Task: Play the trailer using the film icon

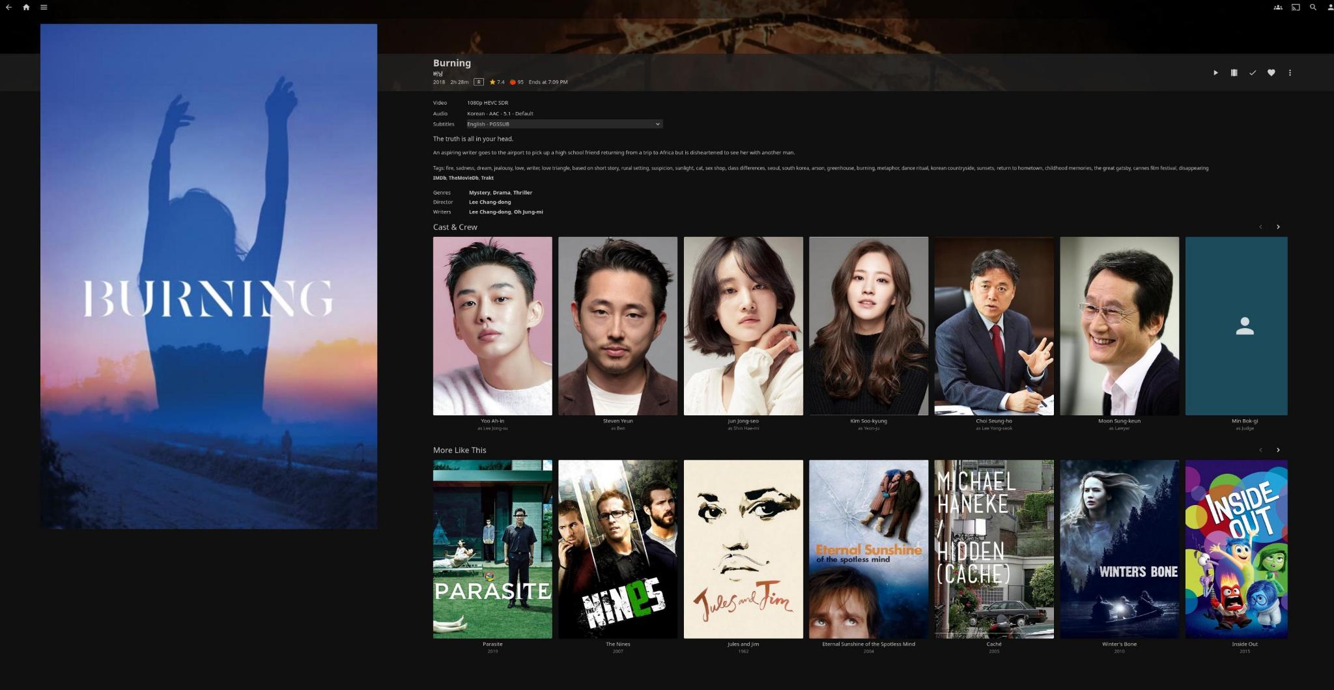Action: pos(1234,73)
